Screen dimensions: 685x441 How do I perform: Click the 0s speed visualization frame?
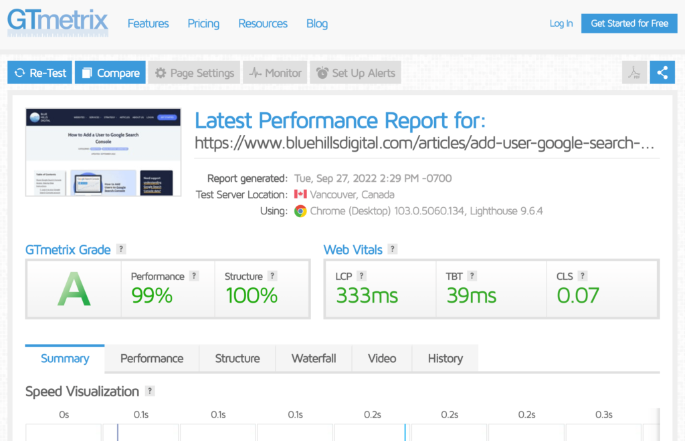point(64,432)
